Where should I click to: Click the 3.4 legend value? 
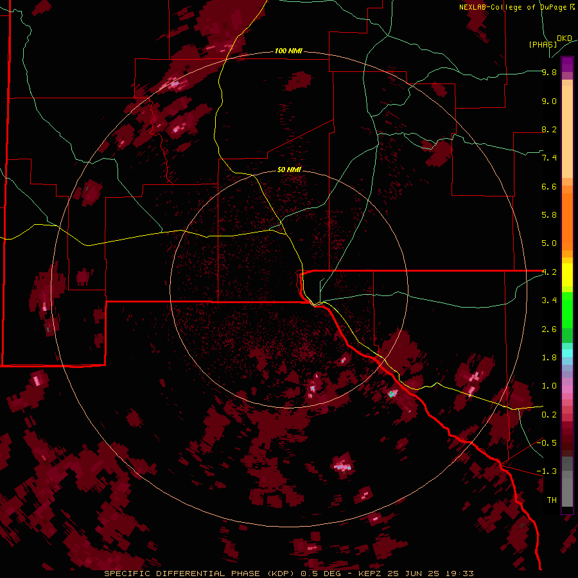tap(549, 301)
